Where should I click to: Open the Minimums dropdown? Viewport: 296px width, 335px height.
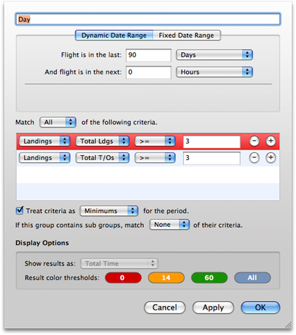click(x=109, y=211)
